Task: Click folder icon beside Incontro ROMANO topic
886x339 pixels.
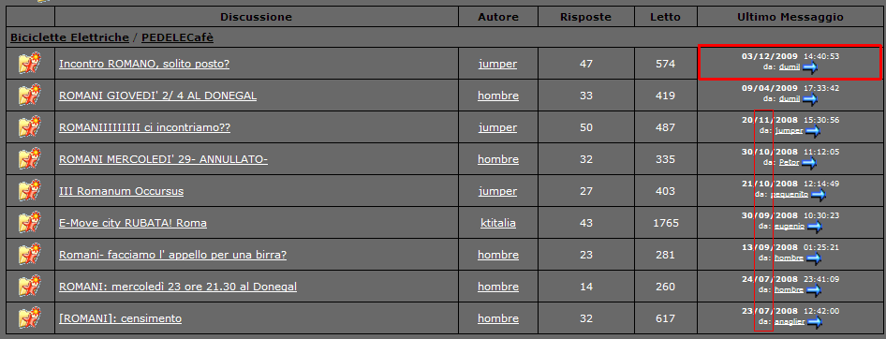Action: 30,64
